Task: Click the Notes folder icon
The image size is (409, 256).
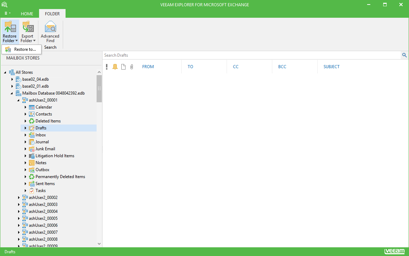Action: point(32,163)
